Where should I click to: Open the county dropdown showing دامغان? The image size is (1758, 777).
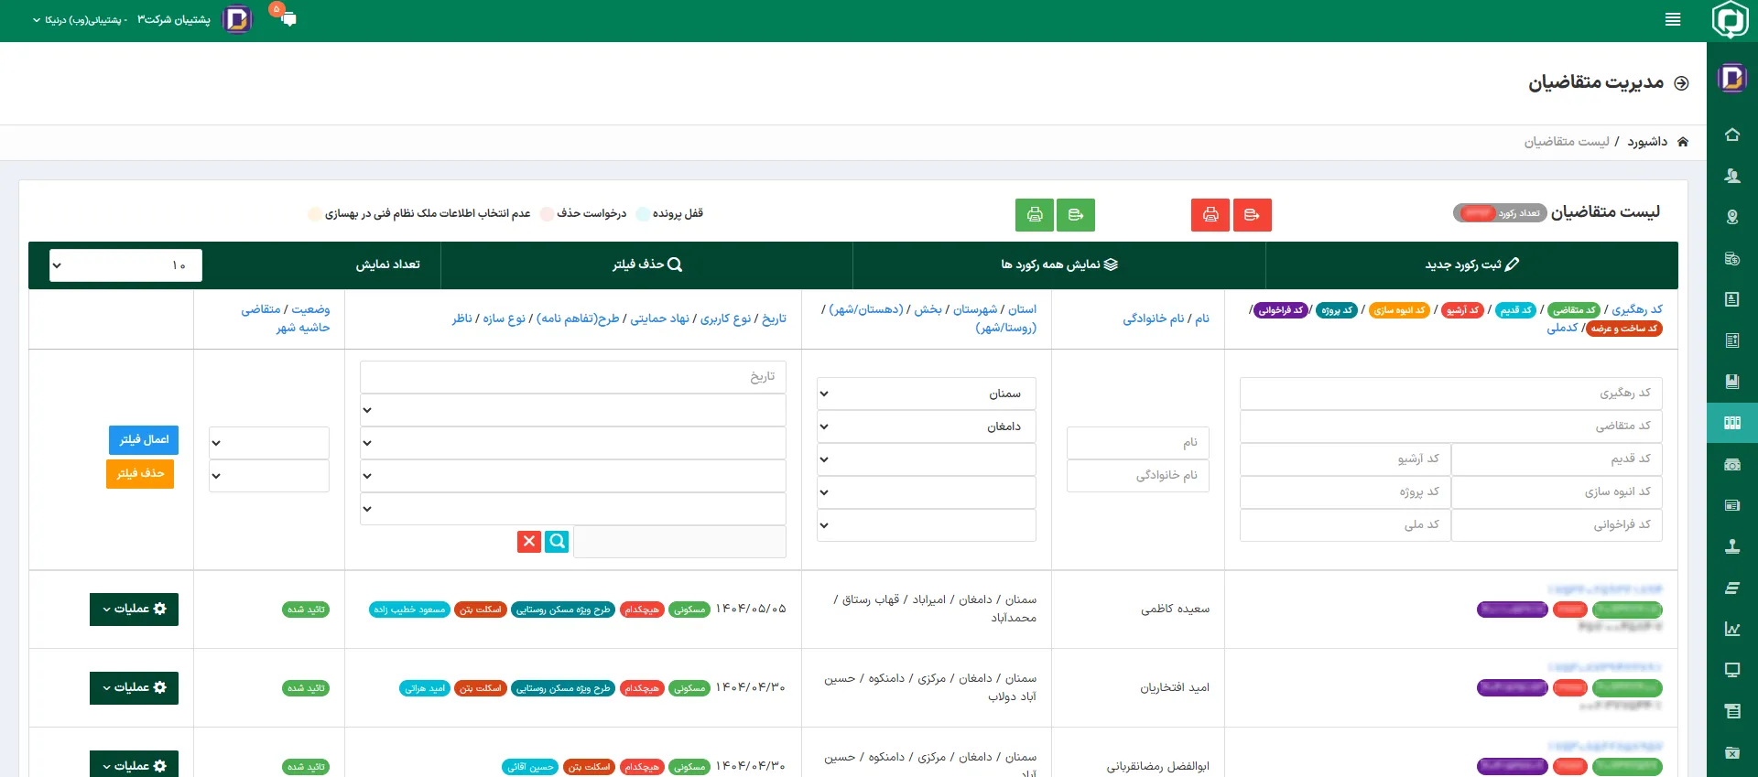[927, 426]
